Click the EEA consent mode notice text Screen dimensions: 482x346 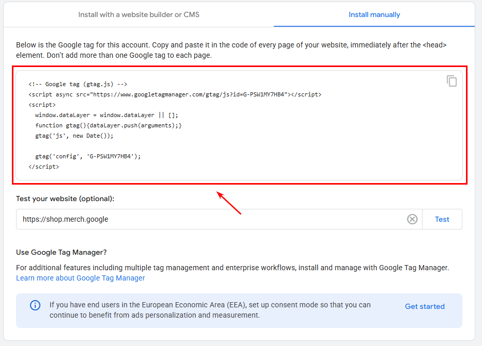(210, 310)
